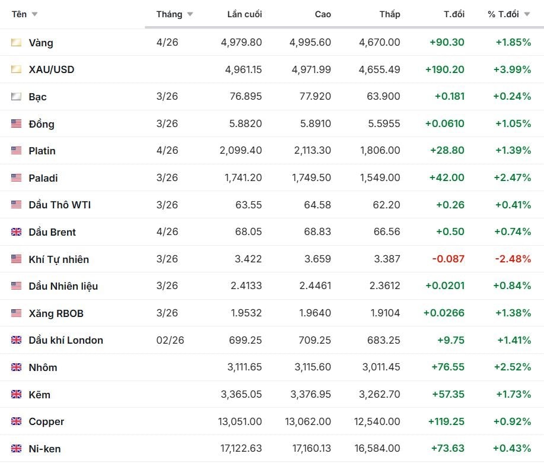Open the Dầu Thô WTI link

(x=59, y=205)
